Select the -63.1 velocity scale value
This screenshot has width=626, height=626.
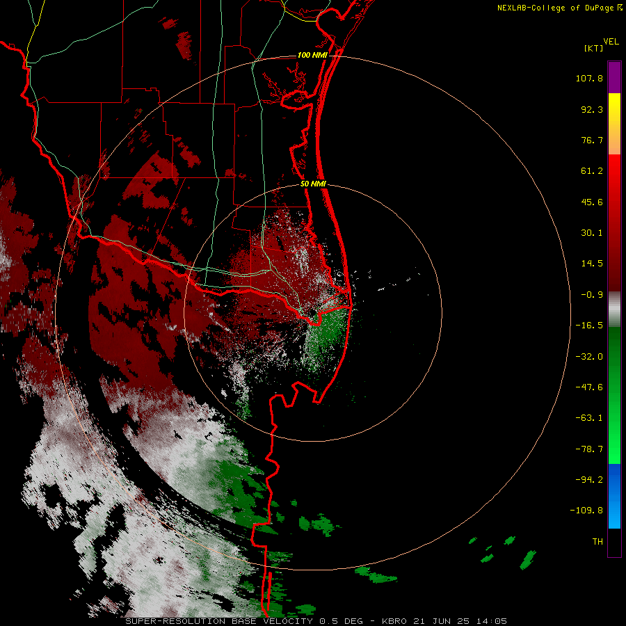[x=589, y=418]
